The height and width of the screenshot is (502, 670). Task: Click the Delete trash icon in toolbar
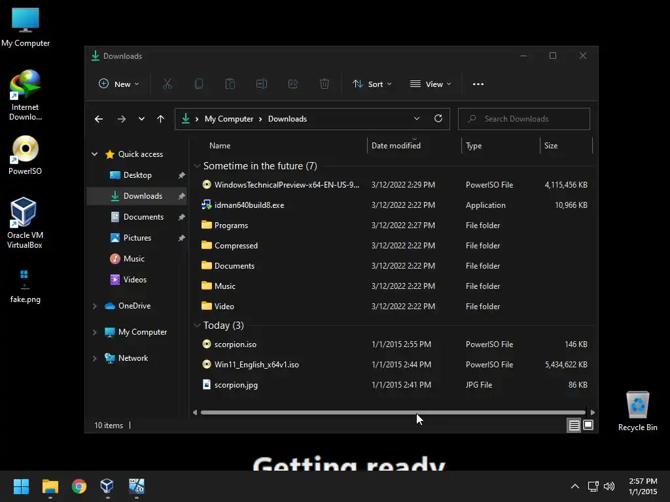(x=325, y=84)
